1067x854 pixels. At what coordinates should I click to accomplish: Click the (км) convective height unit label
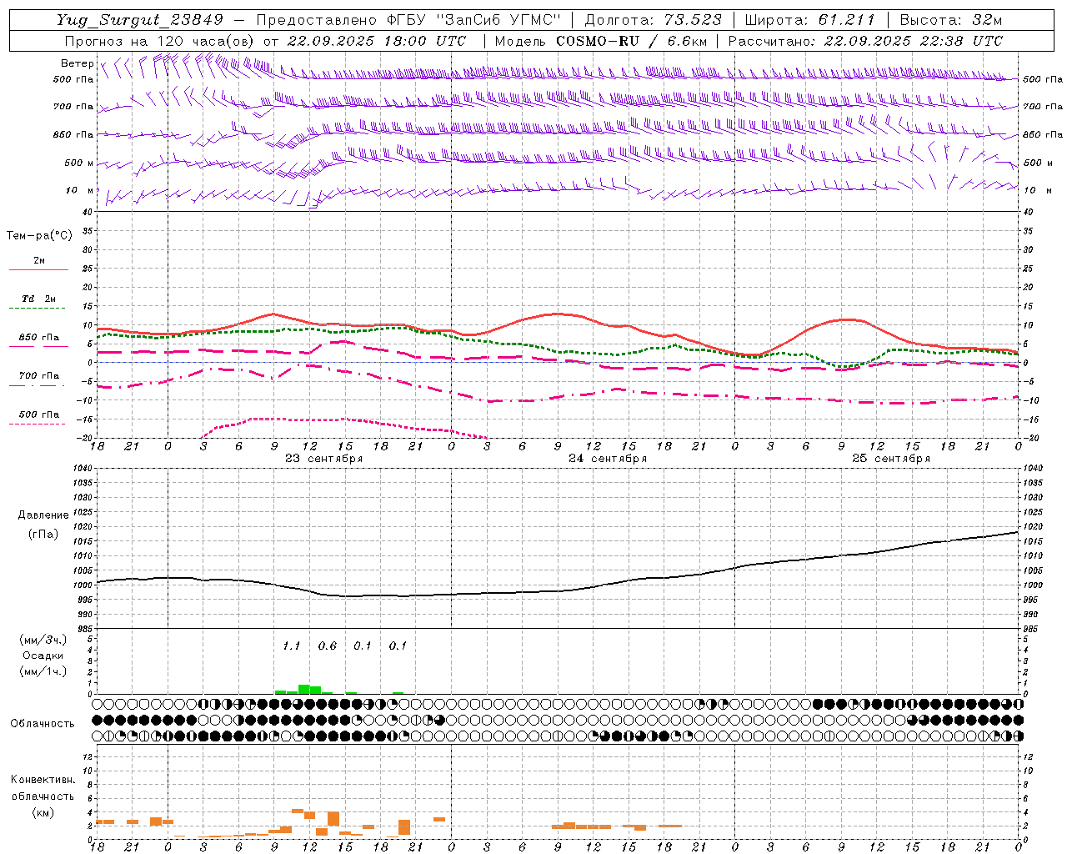43,812
